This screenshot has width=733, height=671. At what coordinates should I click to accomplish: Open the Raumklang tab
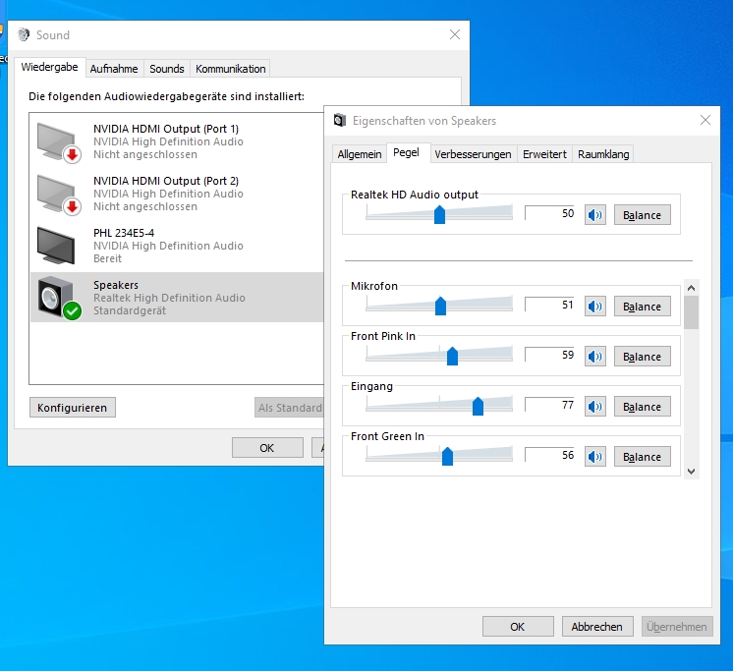(603, 154)
